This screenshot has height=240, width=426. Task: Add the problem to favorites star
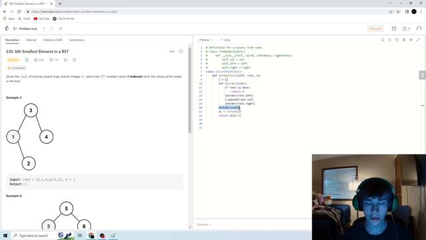point(65,60)
